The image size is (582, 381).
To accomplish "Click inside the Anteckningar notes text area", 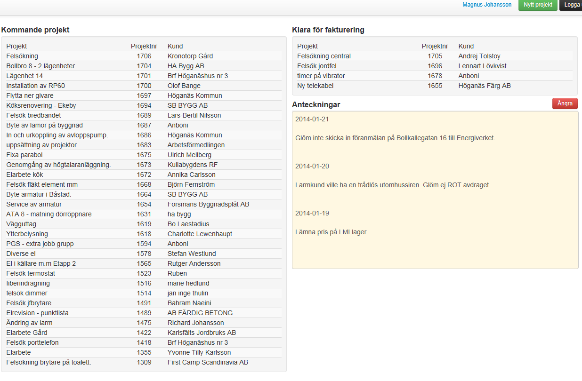I will click(435, 249).
